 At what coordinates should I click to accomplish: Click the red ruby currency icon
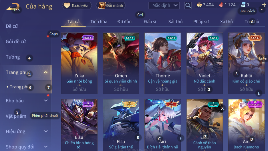[x=221, y=5]
